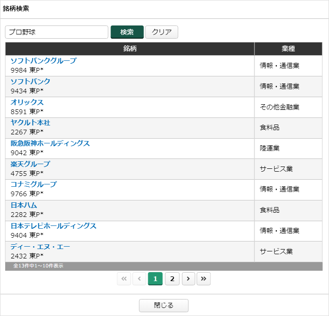The image size is (329, 316).
Task: Select the ディー・エヌ・エー stock link
Action: point(40,247)
